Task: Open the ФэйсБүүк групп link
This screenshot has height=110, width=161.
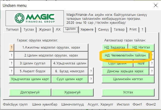Action: [x=15, y=104]
